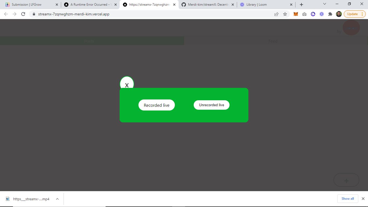Screen dimensions: 368x207
Task: Choose the Unrecorded live option
Action: point(211,105)
